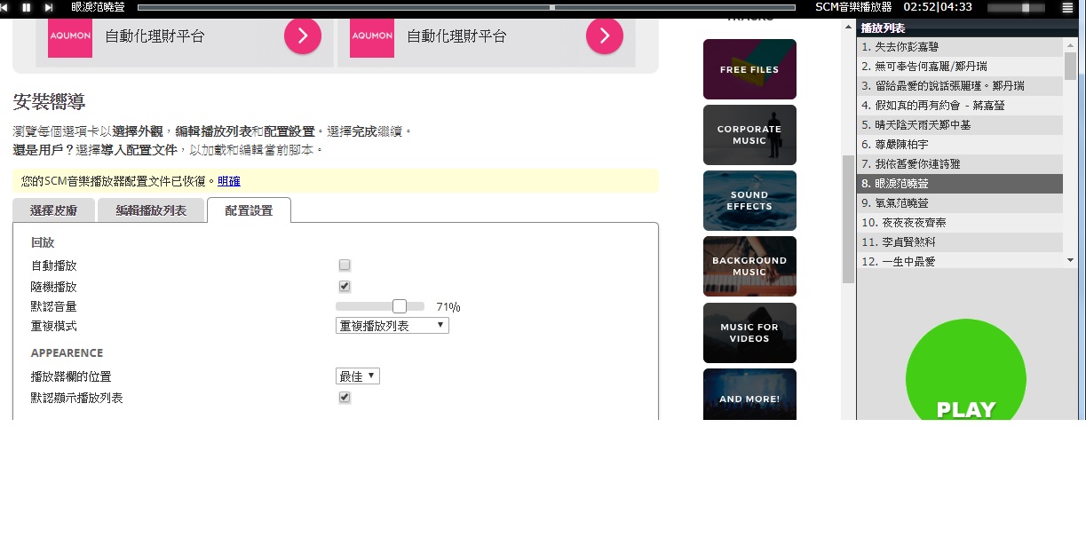Play track 6. 尊嚴陳柏宇

(960, 145)
